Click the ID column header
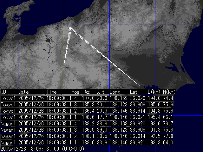203x152 pixels. [3, 92]
